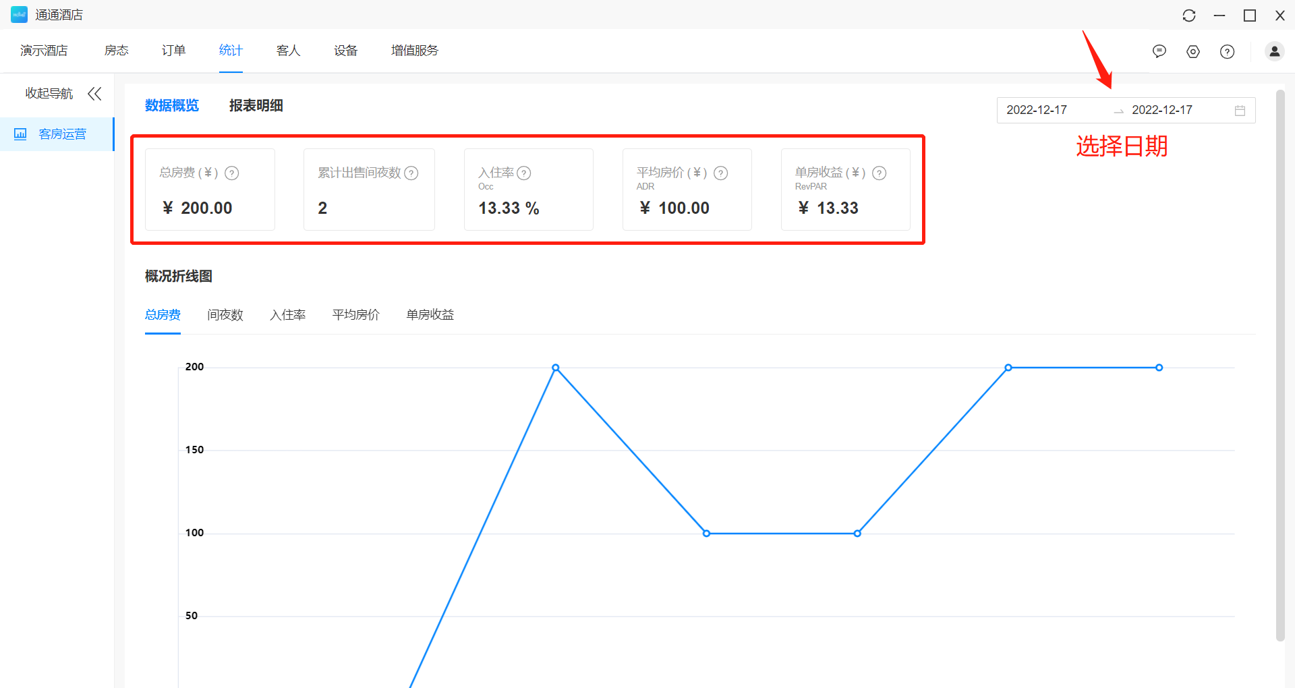The height and width of the screenshot is (688, 1295).
Task: Open the 演示酒店 hotel selector
Action: click(x=44, y=51)
